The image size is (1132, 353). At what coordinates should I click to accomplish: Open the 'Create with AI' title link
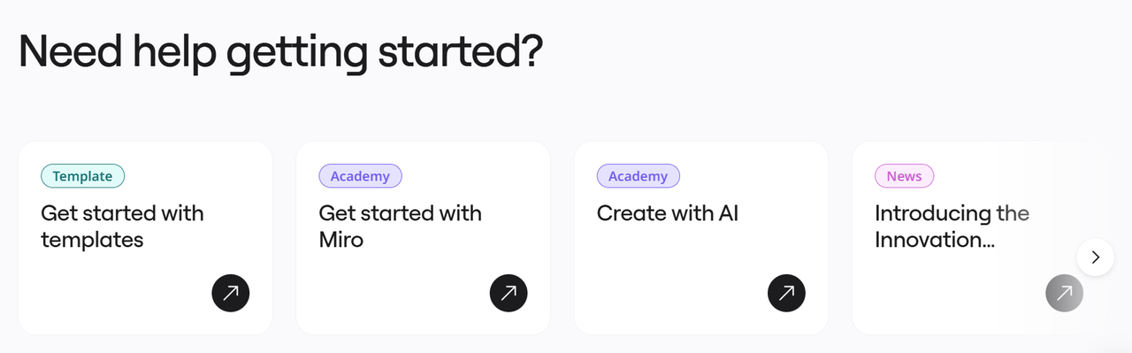click(x=668, y=213)
